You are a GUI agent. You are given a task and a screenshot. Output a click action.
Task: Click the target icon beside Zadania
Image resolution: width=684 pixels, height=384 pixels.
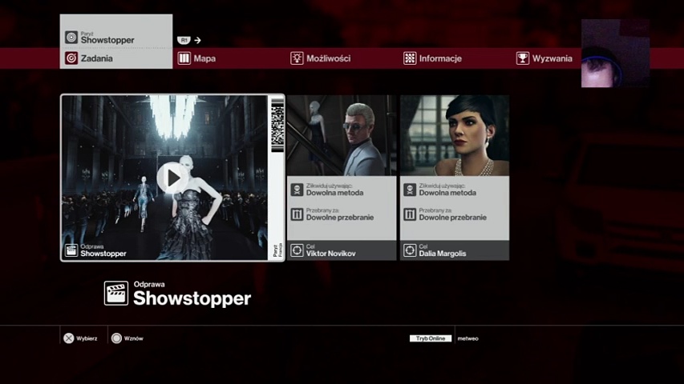coord(71,58)
